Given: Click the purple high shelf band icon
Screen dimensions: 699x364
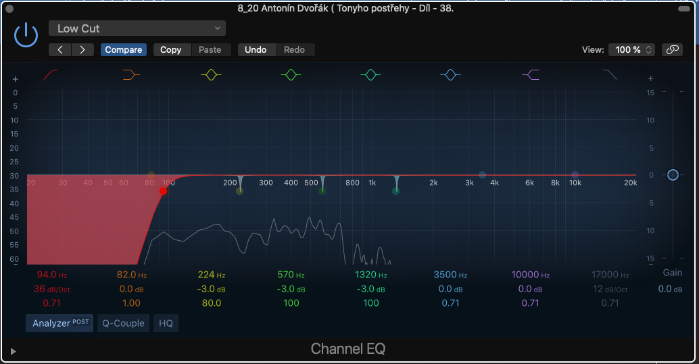Looking at the screenshot, I should [530, 75].
